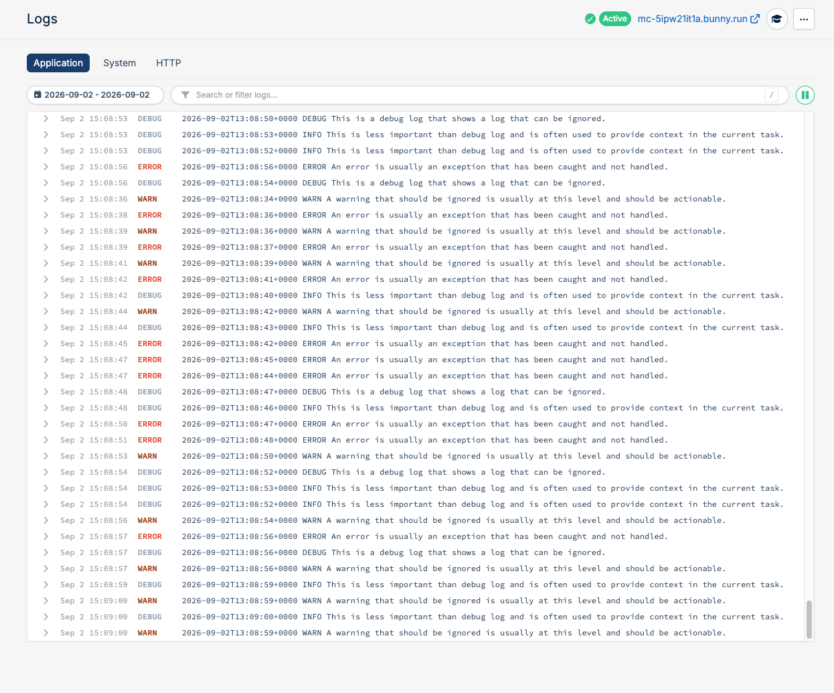Click the slash shortcut hint in search box
The image size is (834, 693).
tap(771, 95)
